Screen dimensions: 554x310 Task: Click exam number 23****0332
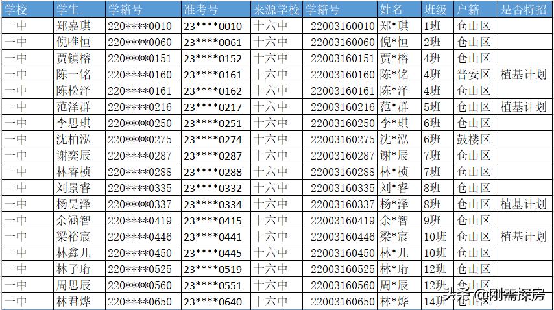click(213, 188)
